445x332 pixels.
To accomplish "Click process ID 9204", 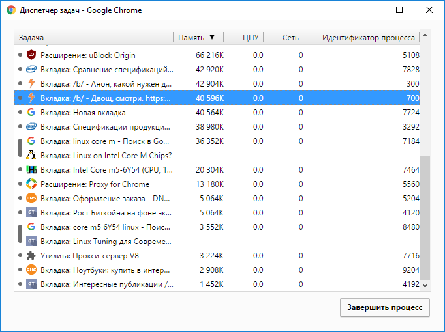I will (411, 270).
